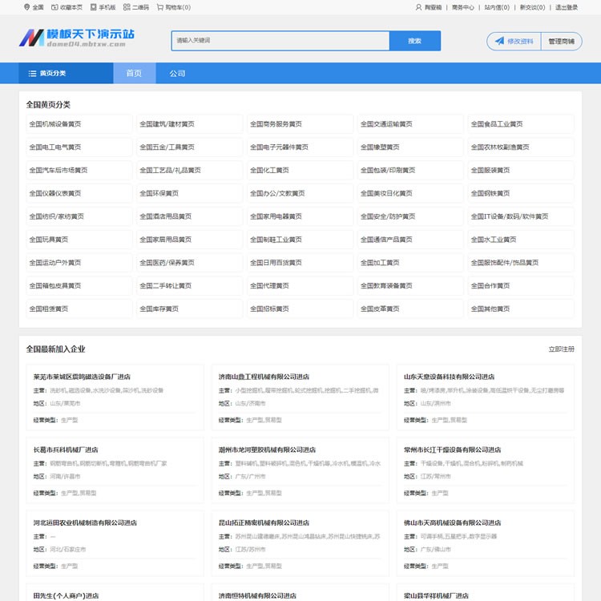Click the 修改资料 button
601x601 pixels.
pyautogui.click(x=514, y=41)
